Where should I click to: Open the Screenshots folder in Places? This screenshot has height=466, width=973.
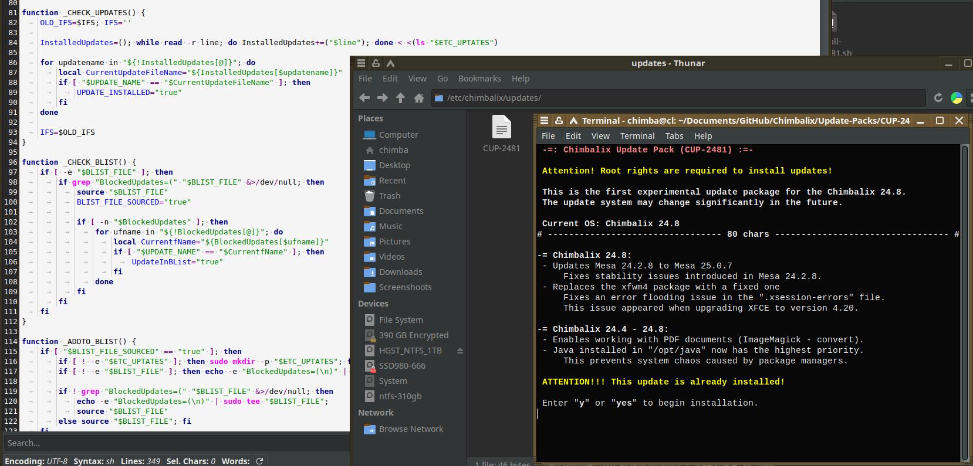point(405,287)
